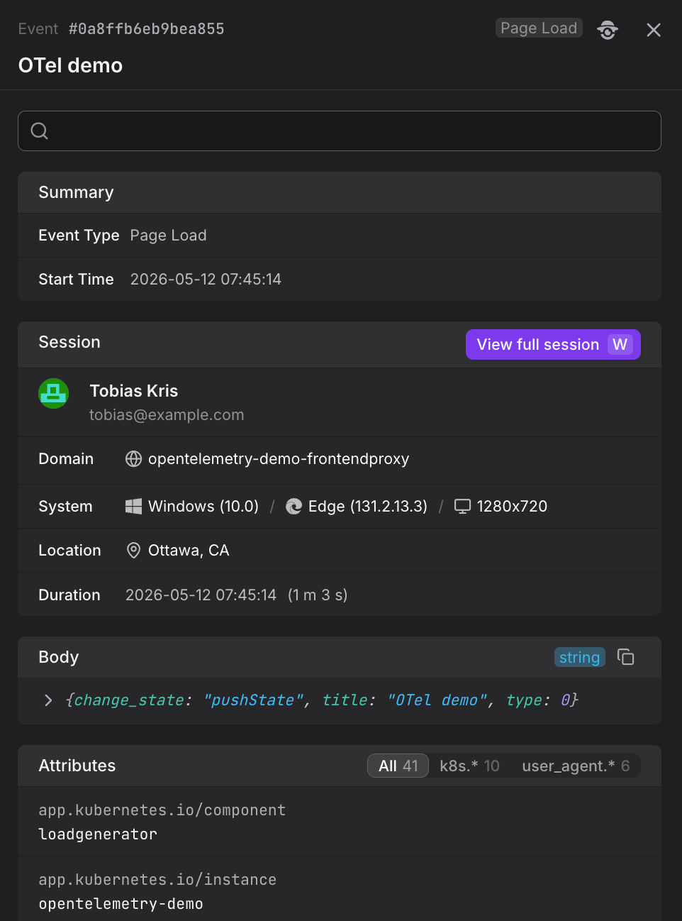Image resolution: width=682 pixels, height=921 pixels.
Task: Focus the event search input field
Action: pyautogui.click(x=340, y=131)
